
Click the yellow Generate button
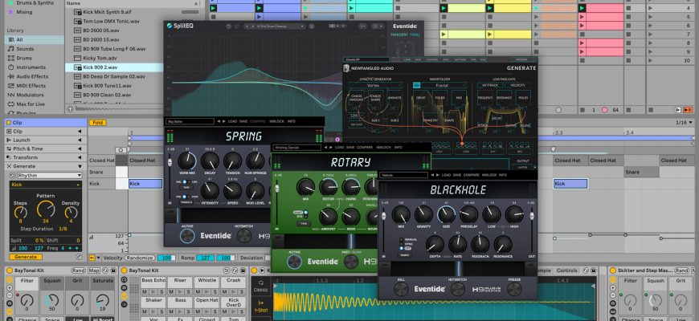26,258
